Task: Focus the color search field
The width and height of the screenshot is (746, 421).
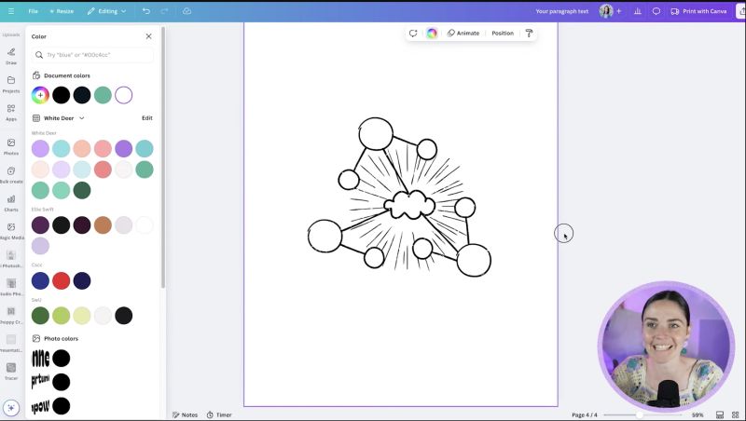Action: point(92,55)
